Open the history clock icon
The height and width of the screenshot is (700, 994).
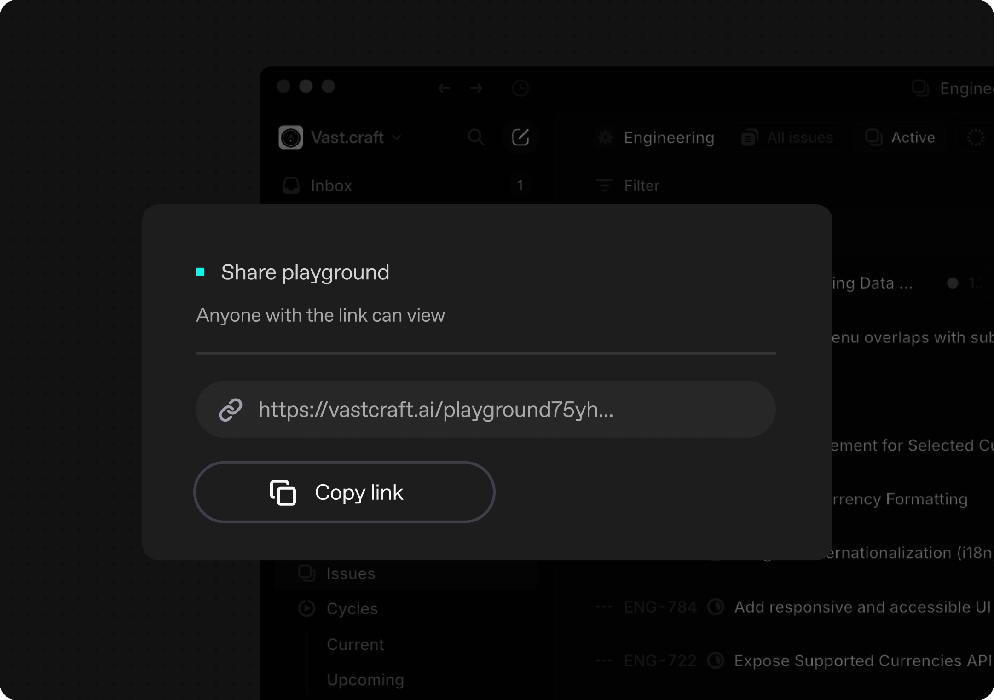click(520, 88)
